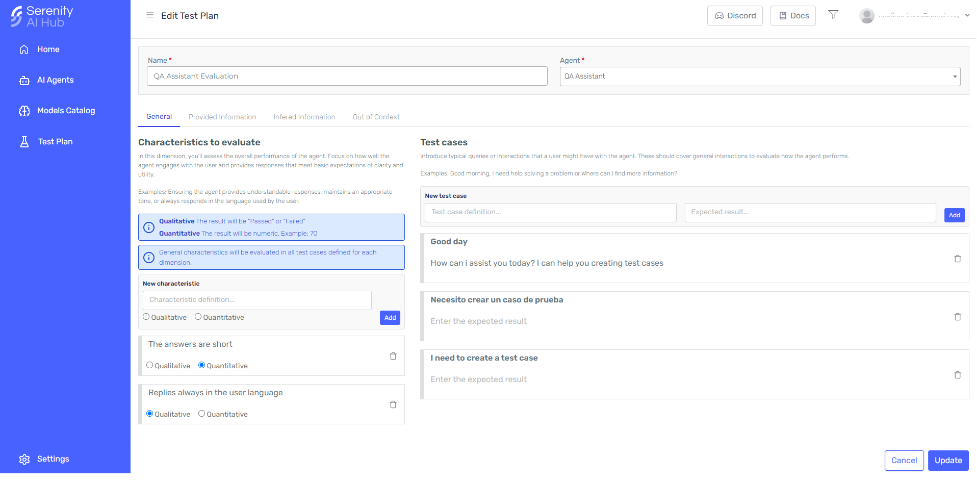The image size is (977, 483).
Task: Delete the 'Good day' test case
Action: coord(958,259)
